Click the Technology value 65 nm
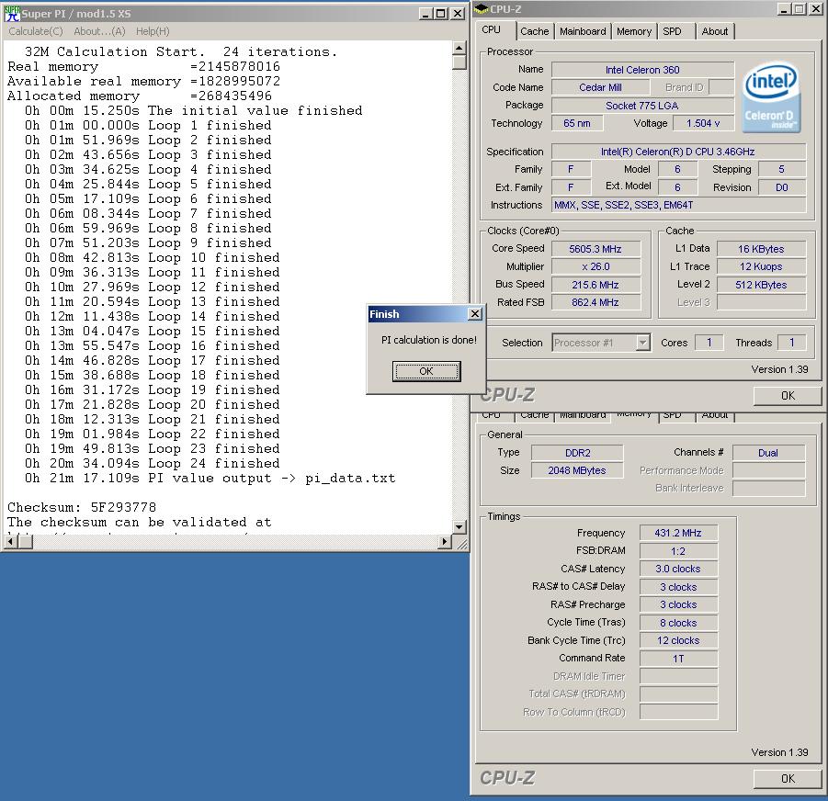828x801 pixels. tap(576, 123)
